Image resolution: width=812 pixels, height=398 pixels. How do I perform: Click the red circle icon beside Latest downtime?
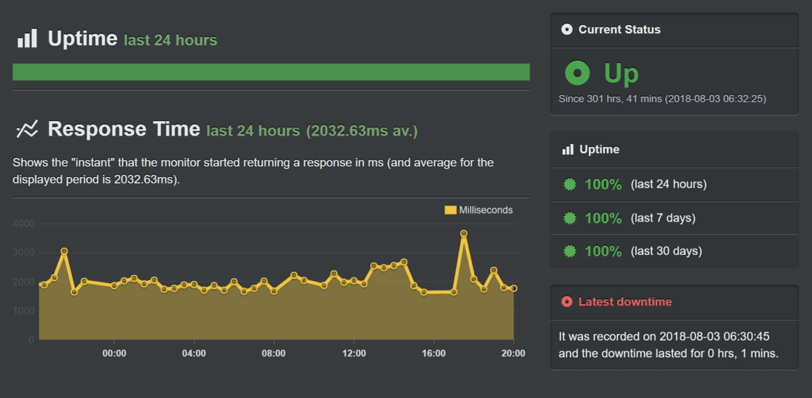[x=566, y=301]
